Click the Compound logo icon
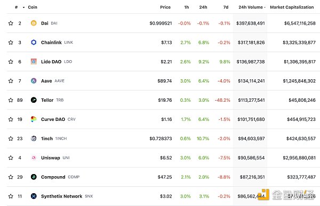 click(x=34, y=177)
